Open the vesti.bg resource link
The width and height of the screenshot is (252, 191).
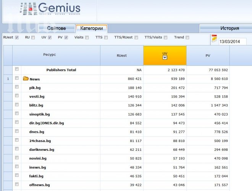click(x=37, y=96)
